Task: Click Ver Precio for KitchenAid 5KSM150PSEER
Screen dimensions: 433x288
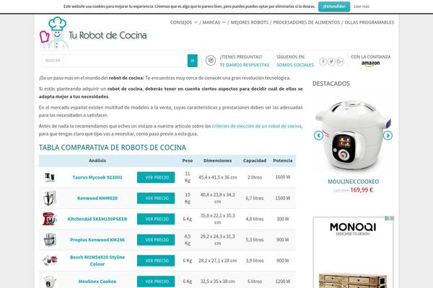Action: click(x=156, y=219)
